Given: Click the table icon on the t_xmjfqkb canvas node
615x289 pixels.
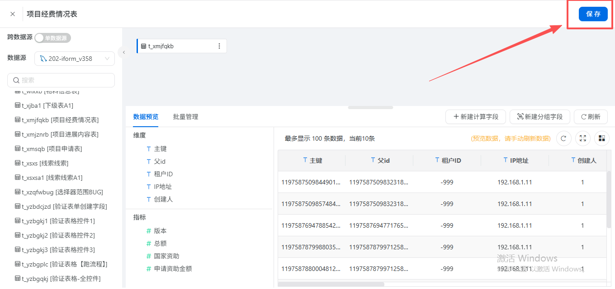Looking at the screenshot, I should coord(144,46).
